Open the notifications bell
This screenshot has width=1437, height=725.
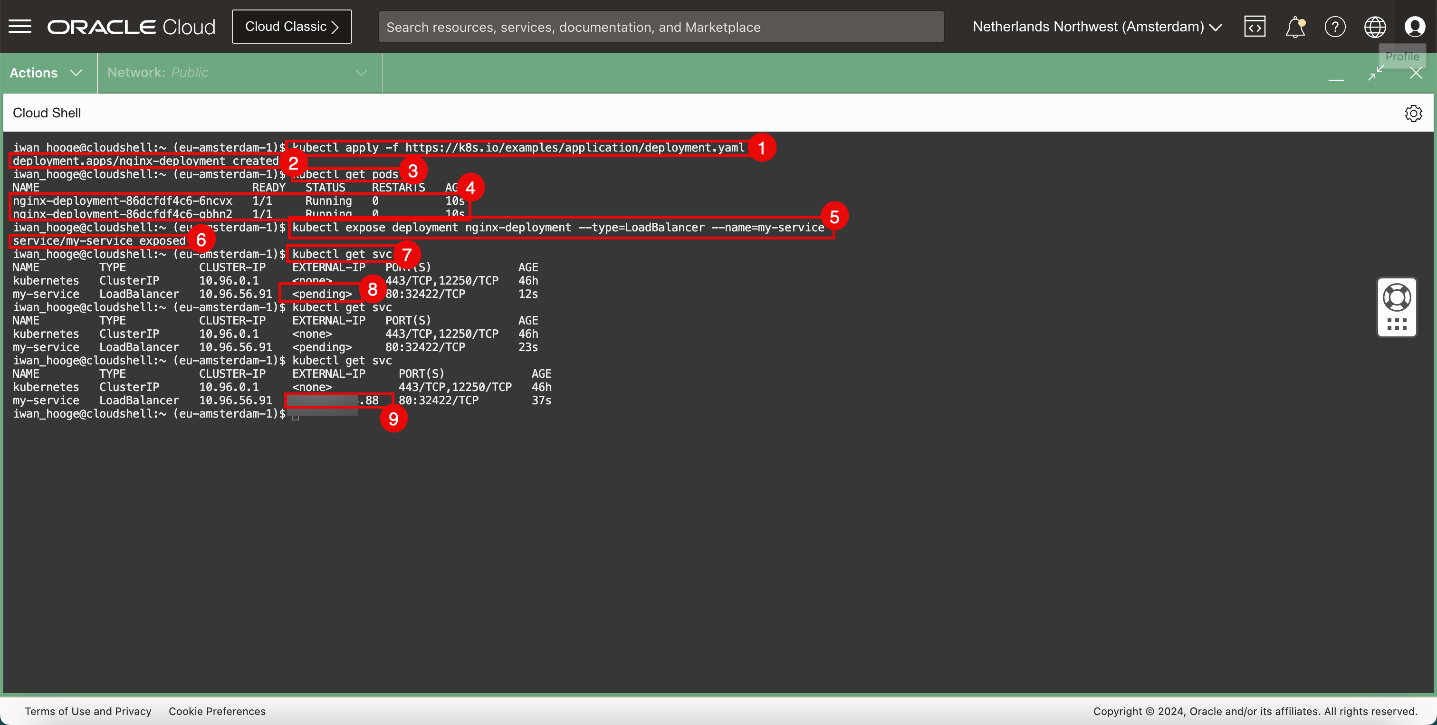click(1295, 27)
